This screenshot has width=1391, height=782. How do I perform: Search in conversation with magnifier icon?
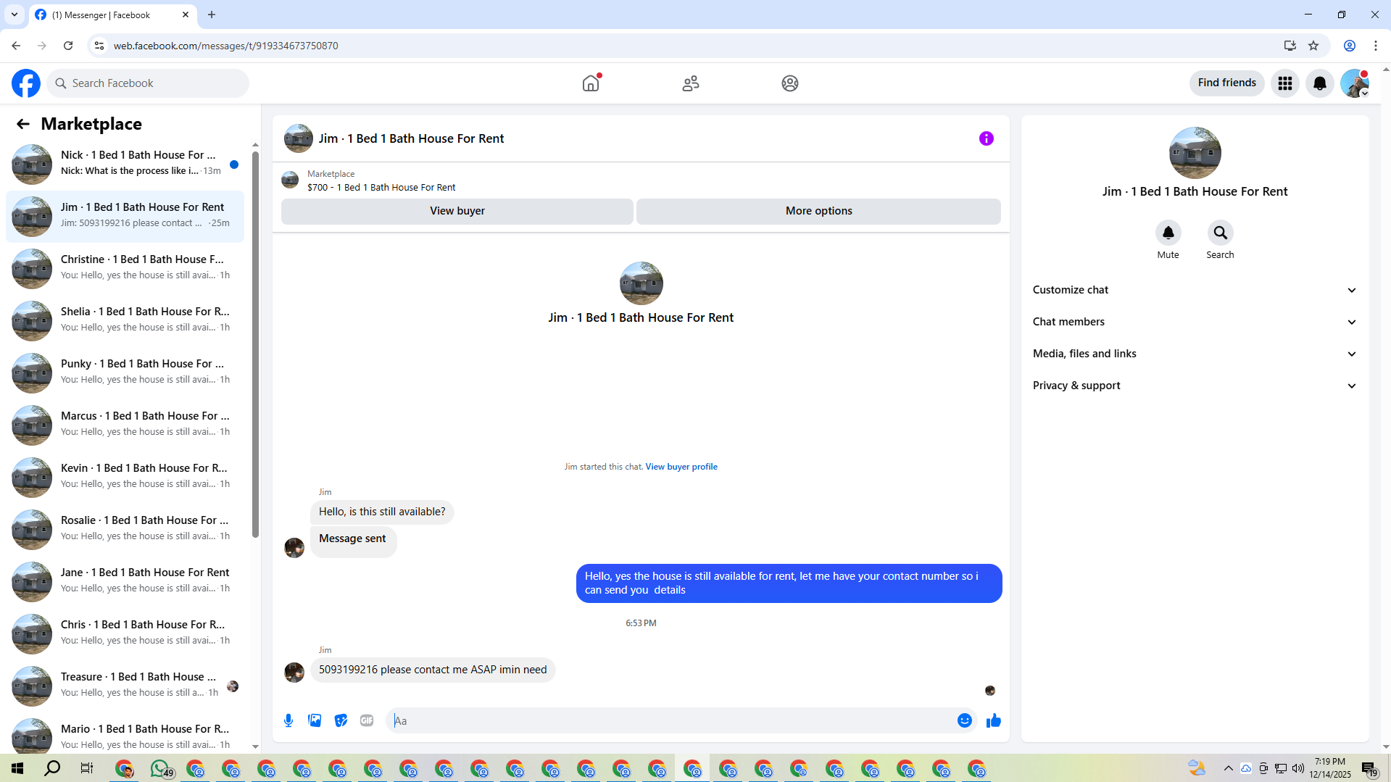[x=1220, y=233]
